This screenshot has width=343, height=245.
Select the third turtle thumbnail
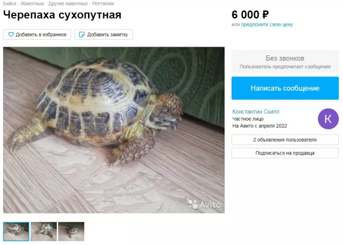[x=71, y=231]
